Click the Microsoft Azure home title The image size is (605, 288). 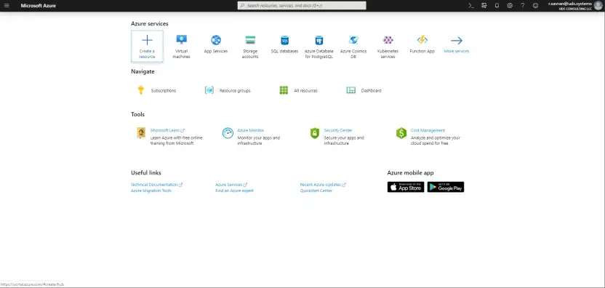pyautogui.click(x=39, y=6)
